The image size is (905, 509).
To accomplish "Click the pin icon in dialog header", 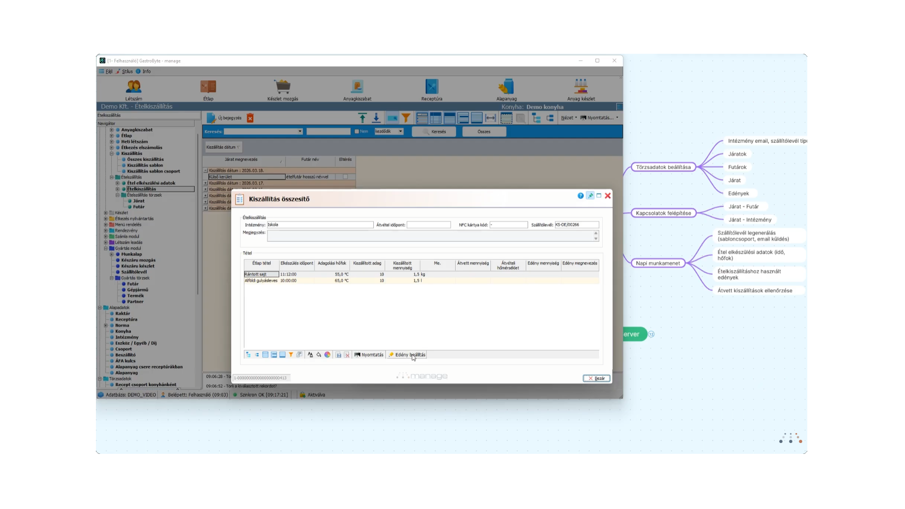I will pyautogui.click(x=590, y=196).
